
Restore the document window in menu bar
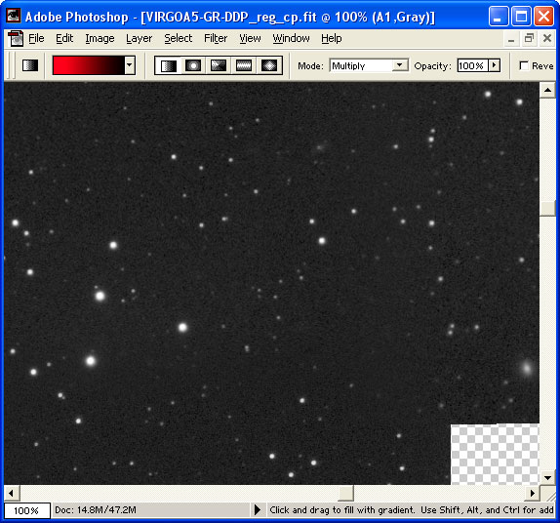[x=529, y=38]
